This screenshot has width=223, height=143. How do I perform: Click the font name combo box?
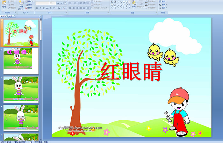42,3
